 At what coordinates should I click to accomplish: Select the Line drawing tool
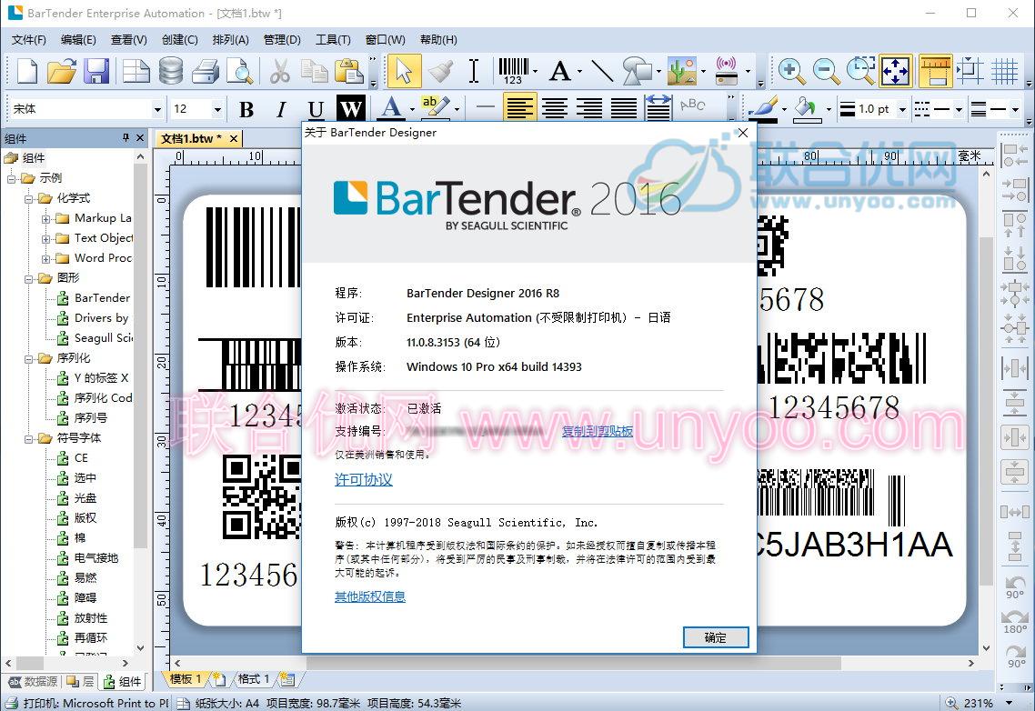point(602,71)
